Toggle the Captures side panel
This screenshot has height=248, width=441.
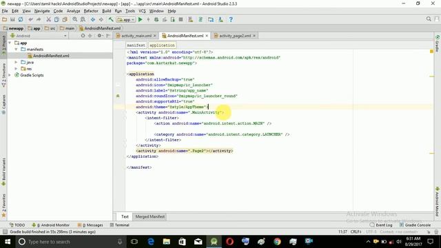point(3,104)
